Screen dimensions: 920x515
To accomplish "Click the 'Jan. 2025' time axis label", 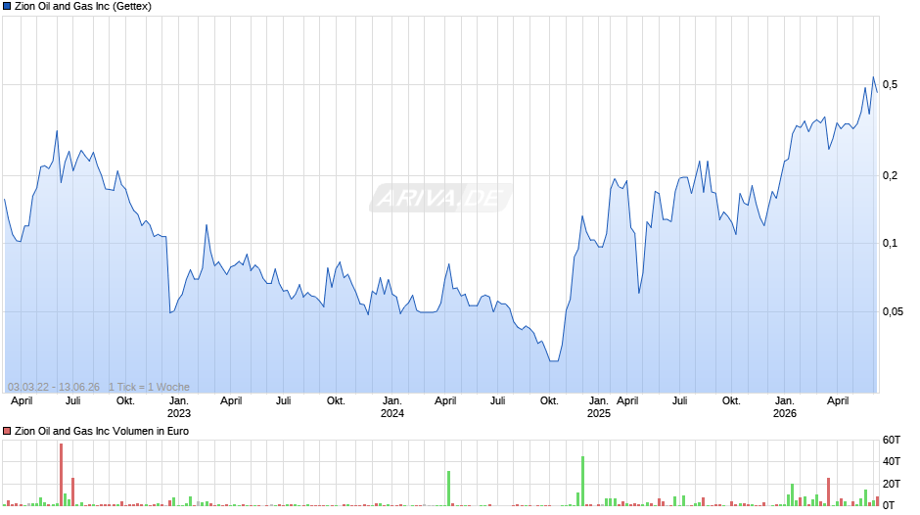I will tap(598, 407).
